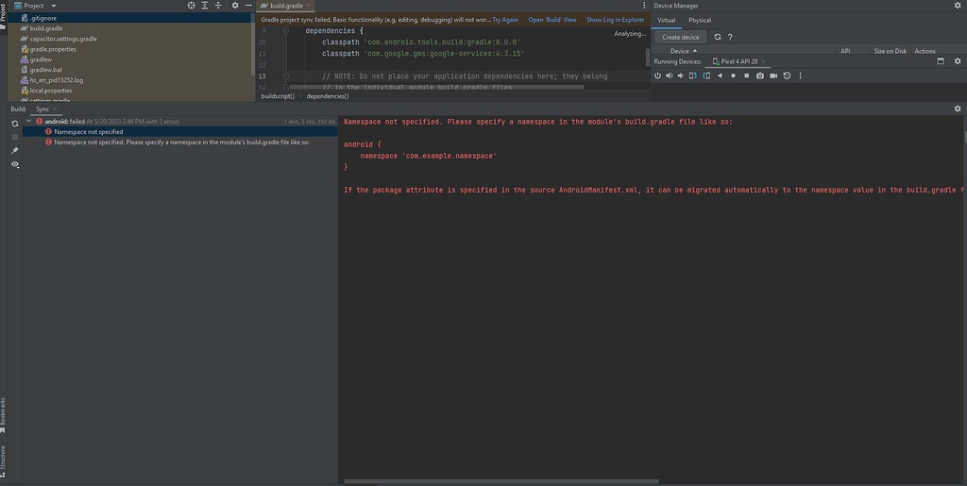This screenshot has height=486, width=967.
Task: Click the Stop square in Build panel
Action: 15,137
